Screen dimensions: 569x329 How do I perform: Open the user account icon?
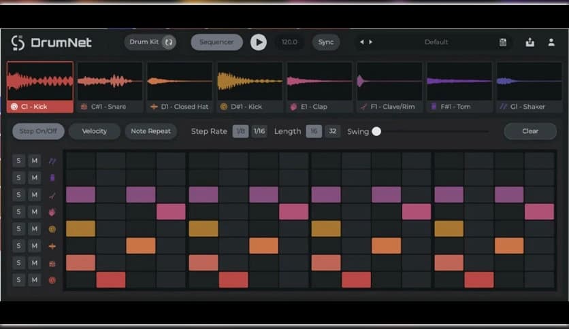tap(551, 42)
